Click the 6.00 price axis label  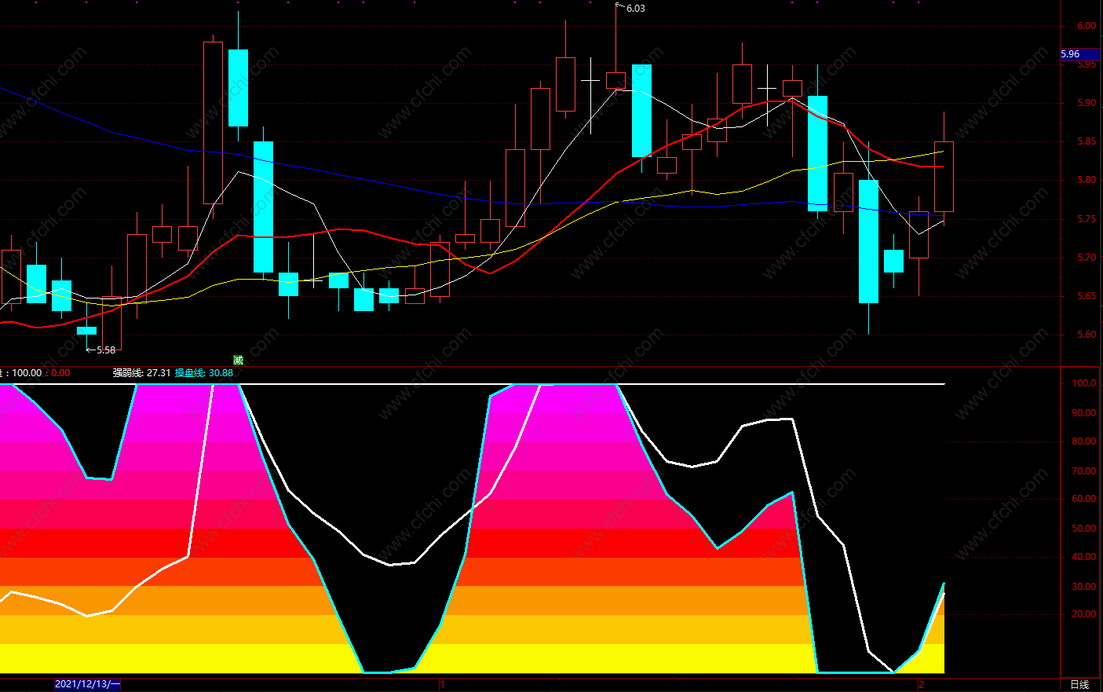tap(1087, 26)
